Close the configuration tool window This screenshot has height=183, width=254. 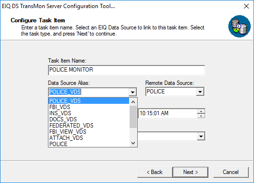tap(246, 6)
